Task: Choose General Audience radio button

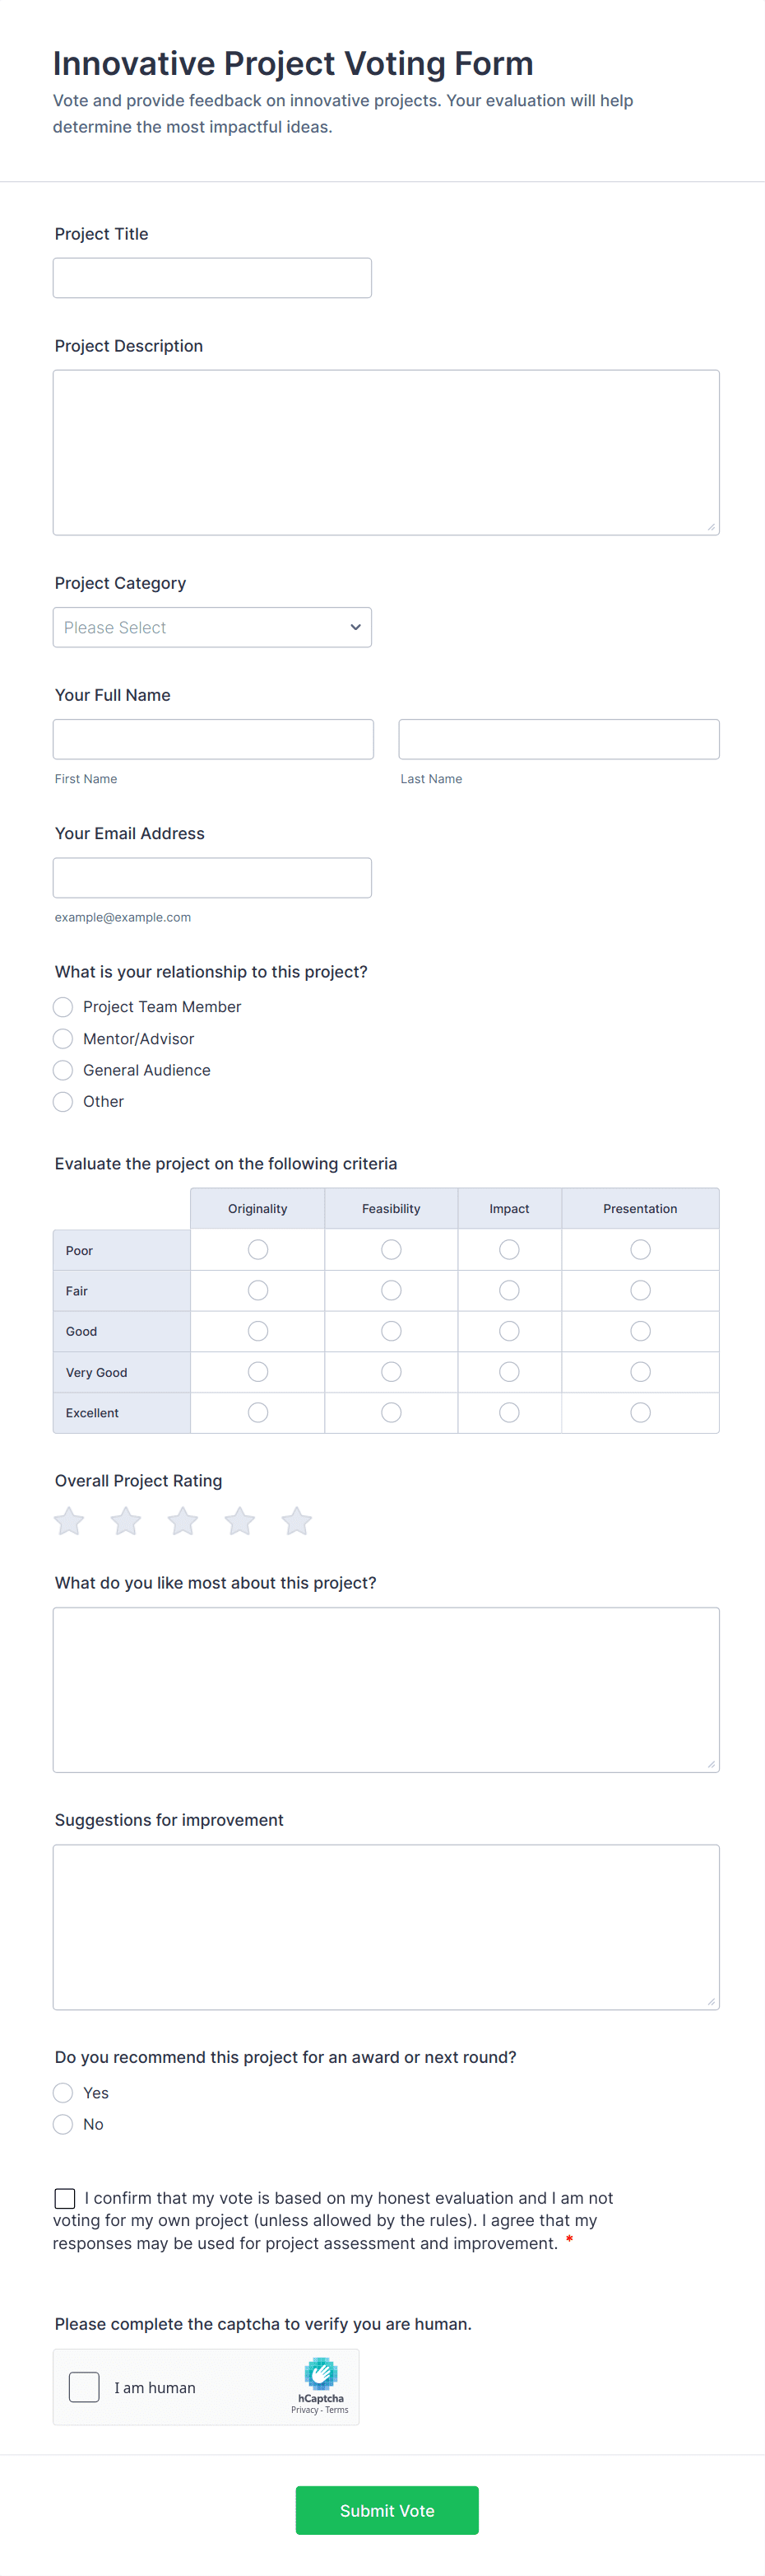Action: [x=63, y=1070]
